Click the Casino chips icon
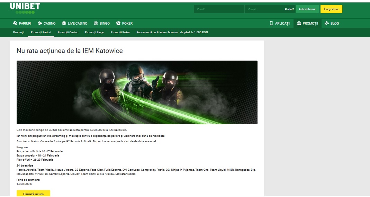 [40, 23]
